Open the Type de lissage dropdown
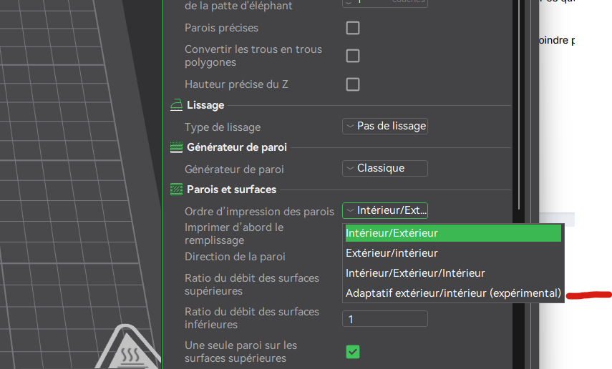 pyautogui.click(x=385, y=127)
